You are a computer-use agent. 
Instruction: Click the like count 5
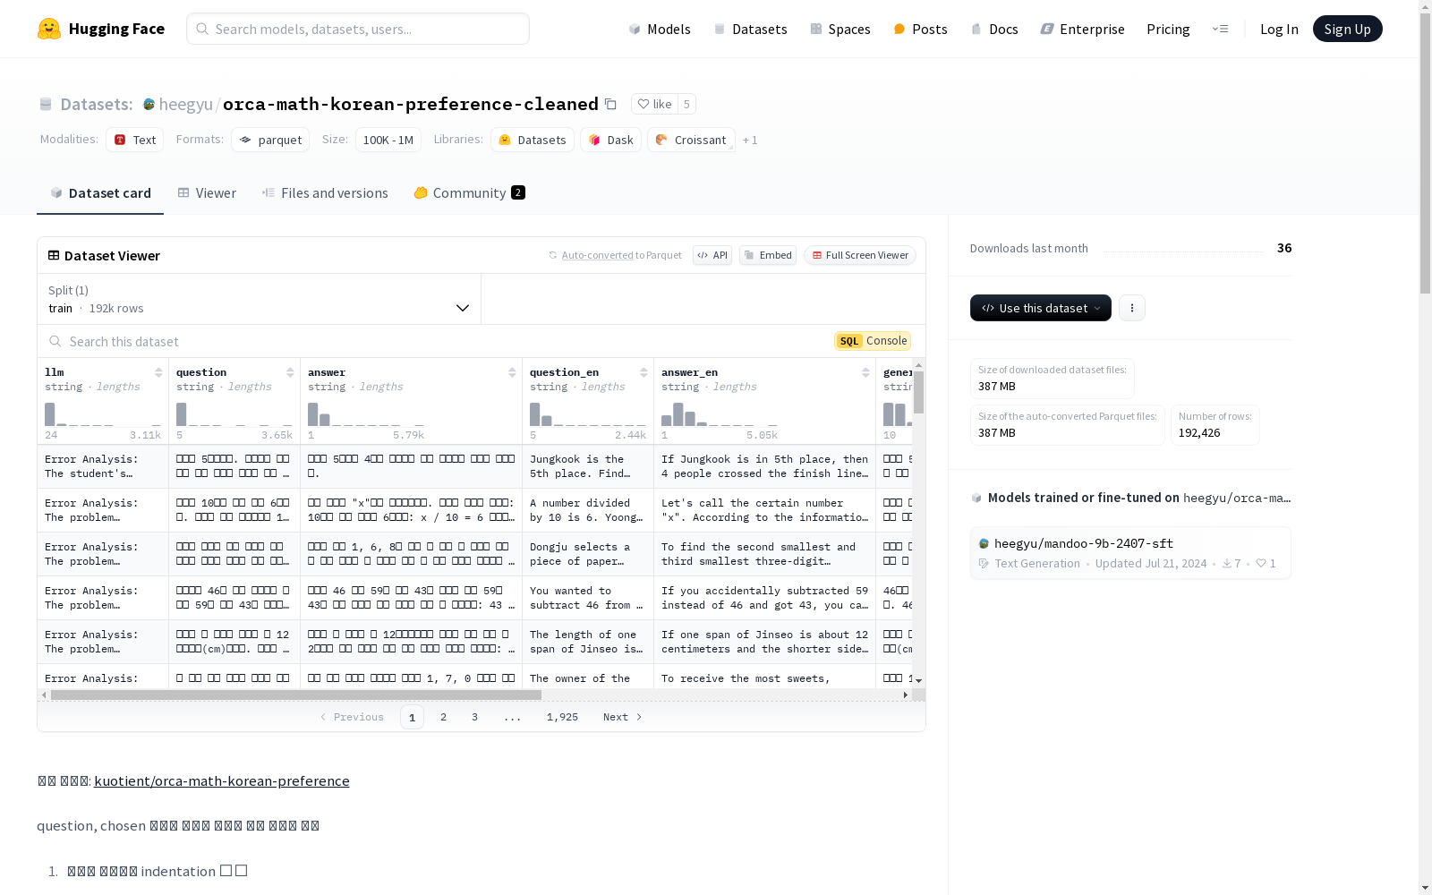pyautogui.click(x=686, y=104)
